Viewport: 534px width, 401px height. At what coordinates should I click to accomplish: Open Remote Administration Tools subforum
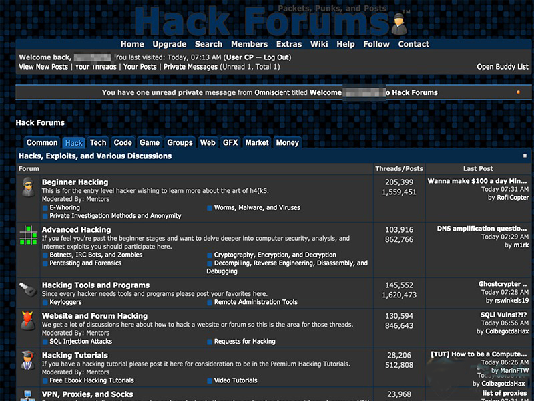(x=256, y=303)
